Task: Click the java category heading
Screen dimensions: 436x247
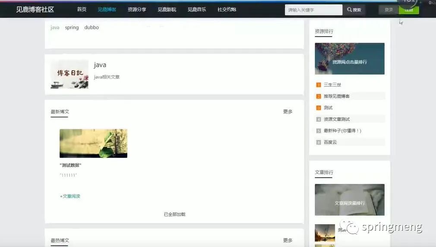Action: (100, 65)
